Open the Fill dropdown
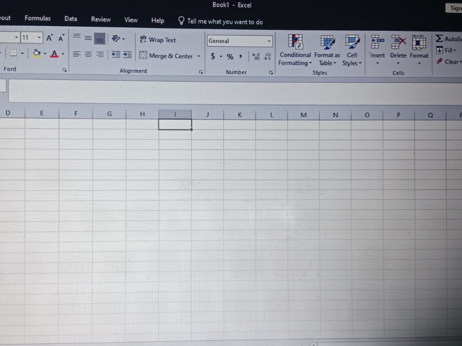462x346 pixels. click(x=446, y=50)
